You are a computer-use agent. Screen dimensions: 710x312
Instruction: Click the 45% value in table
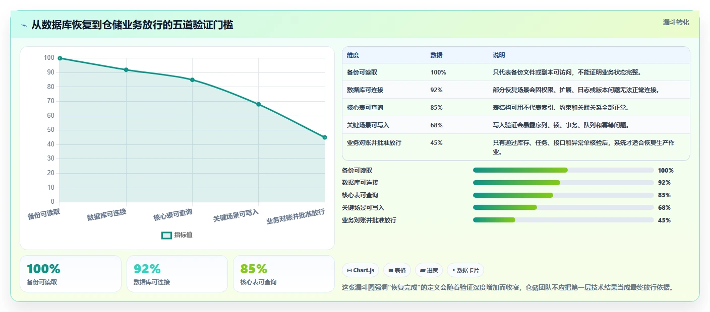pos(437,143)
